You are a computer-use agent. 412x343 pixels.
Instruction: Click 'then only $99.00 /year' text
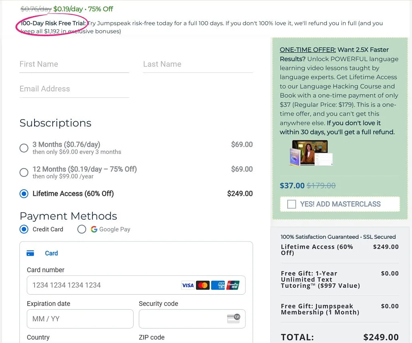point(63,176)
